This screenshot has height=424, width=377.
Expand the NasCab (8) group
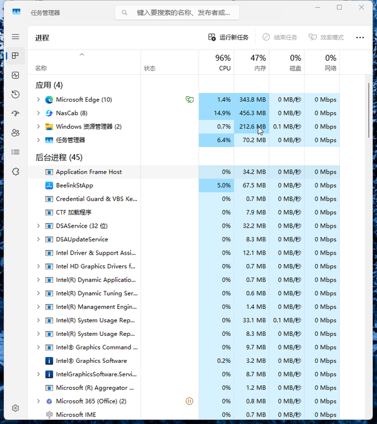38,113
